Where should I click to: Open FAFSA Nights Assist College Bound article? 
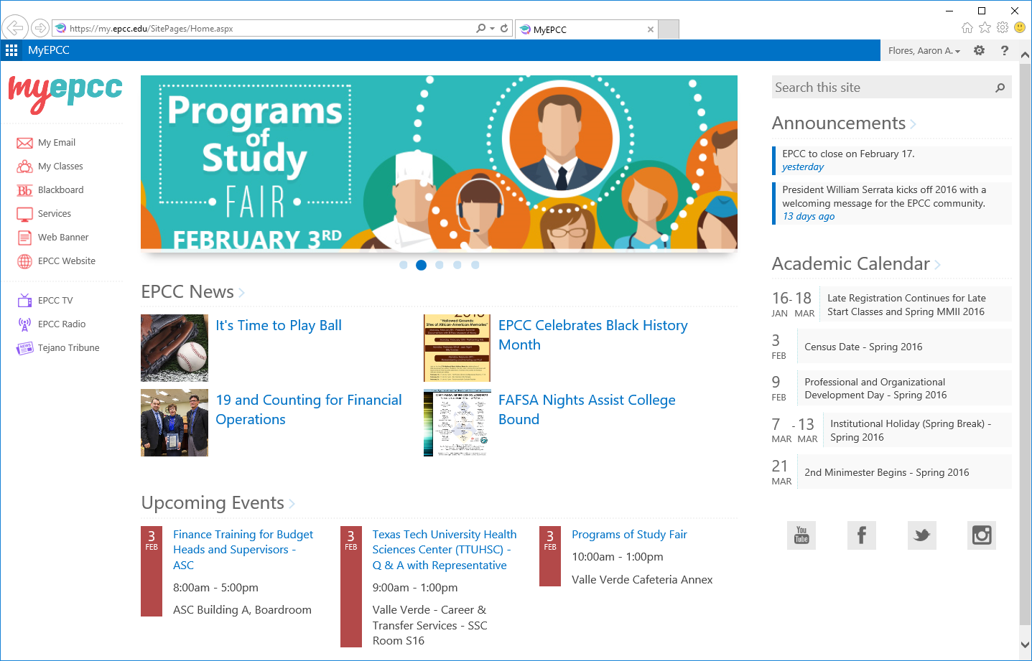(x=587, y=410)
